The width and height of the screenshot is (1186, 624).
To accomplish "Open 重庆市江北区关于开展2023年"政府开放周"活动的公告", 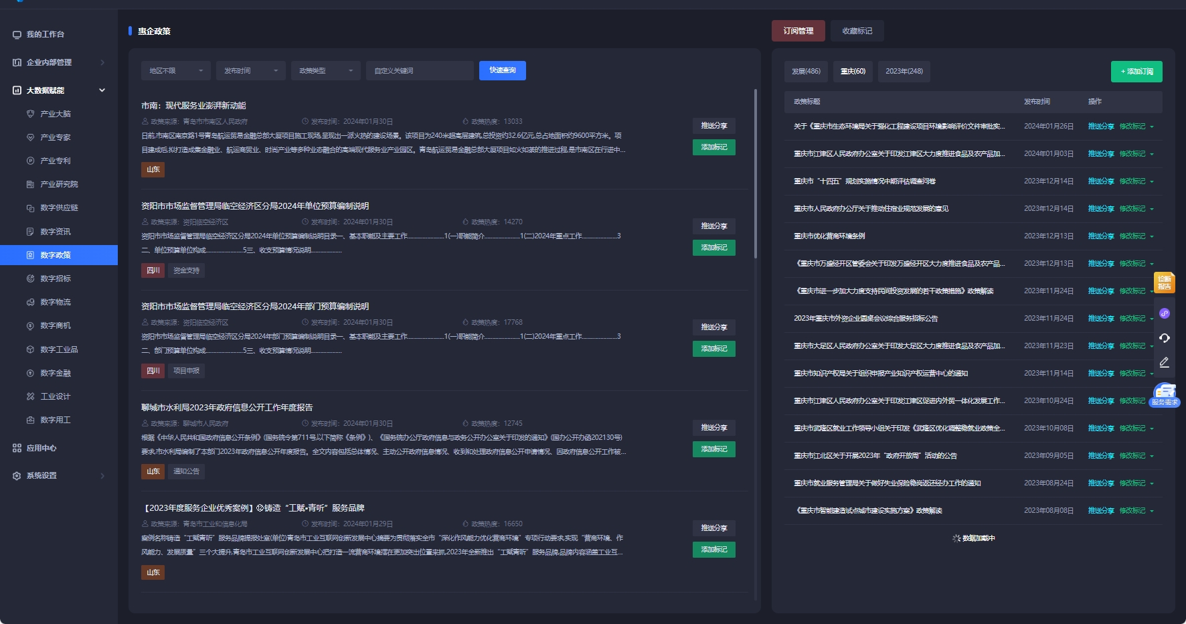I will (x=875, y=456).
